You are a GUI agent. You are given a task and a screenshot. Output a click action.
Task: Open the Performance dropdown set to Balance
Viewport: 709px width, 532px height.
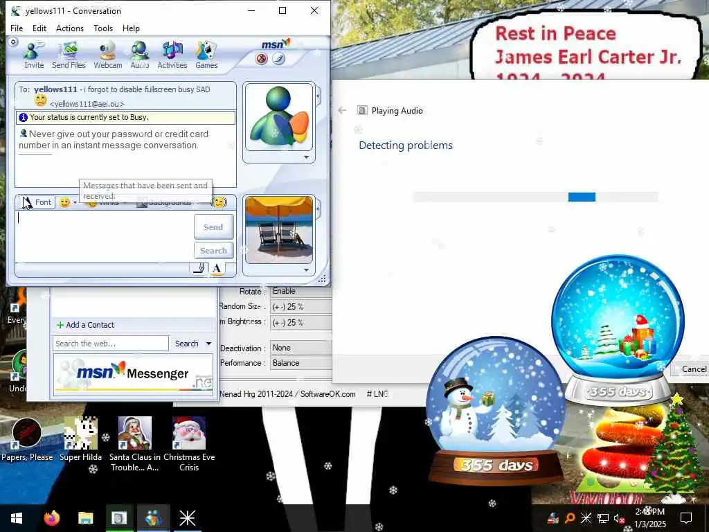(301, 363)
